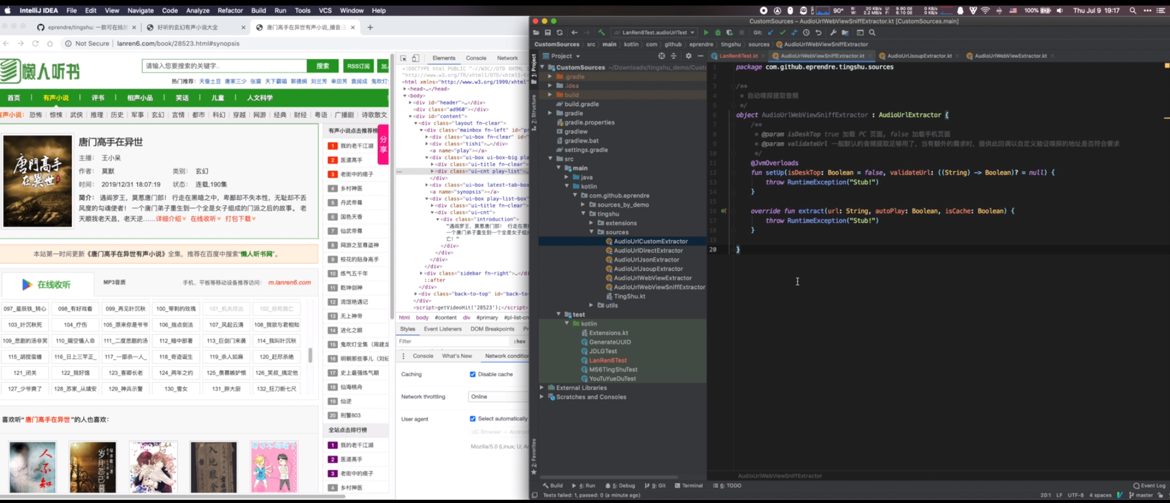Open Git history clock icon
The height and width of the screenshot is (503, 1170).
coord(806,33)
